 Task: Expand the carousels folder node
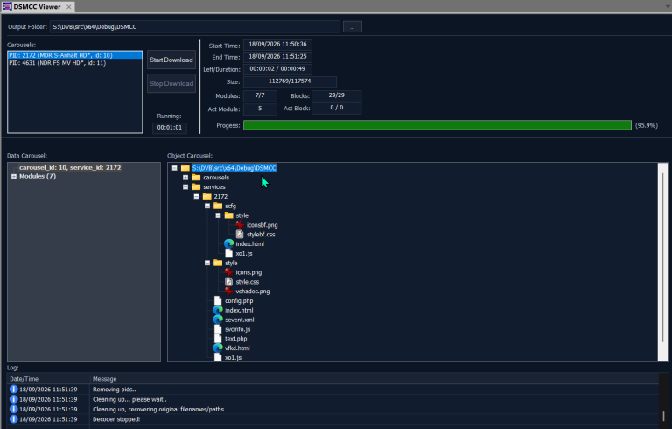coord(185,177)
